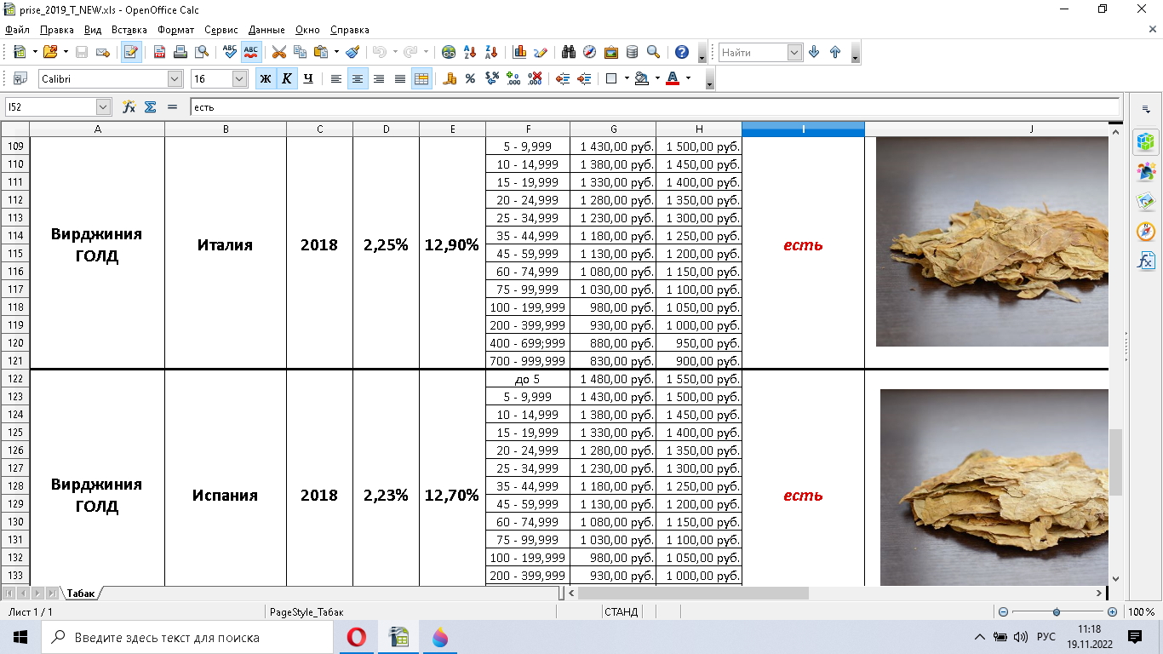1163x654 pixels.
Task: Toggle Merge Cells
Action: (x=421, y=78)
